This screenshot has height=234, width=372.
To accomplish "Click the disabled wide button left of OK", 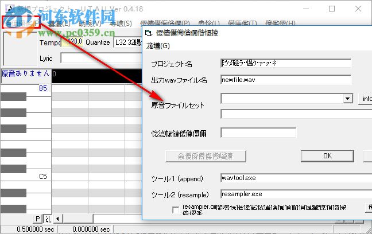I will (x=206, y=156).
